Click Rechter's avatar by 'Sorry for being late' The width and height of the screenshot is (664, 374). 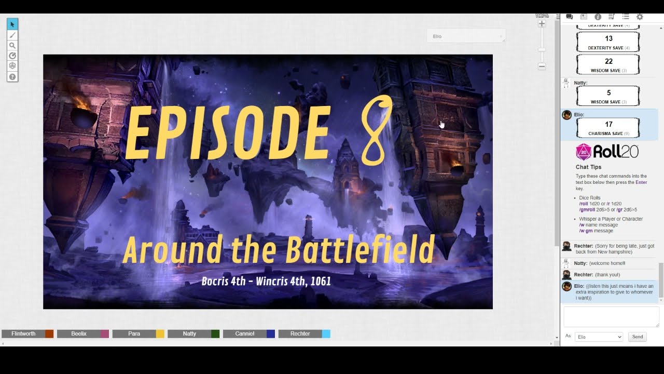pyautogui.click(x=567, y=246)
